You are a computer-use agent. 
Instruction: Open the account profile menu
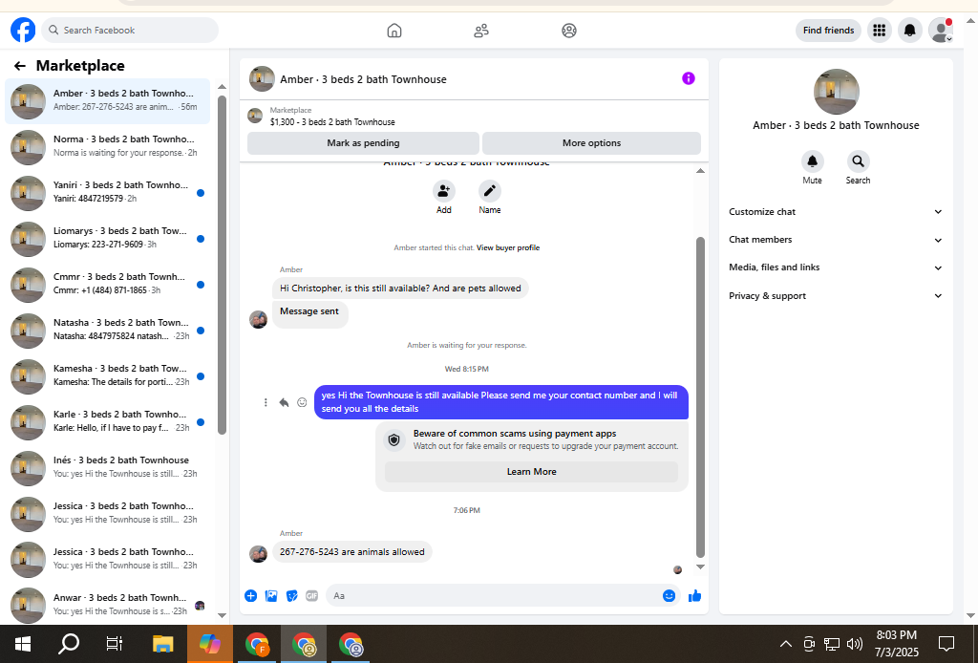[941, 30]
